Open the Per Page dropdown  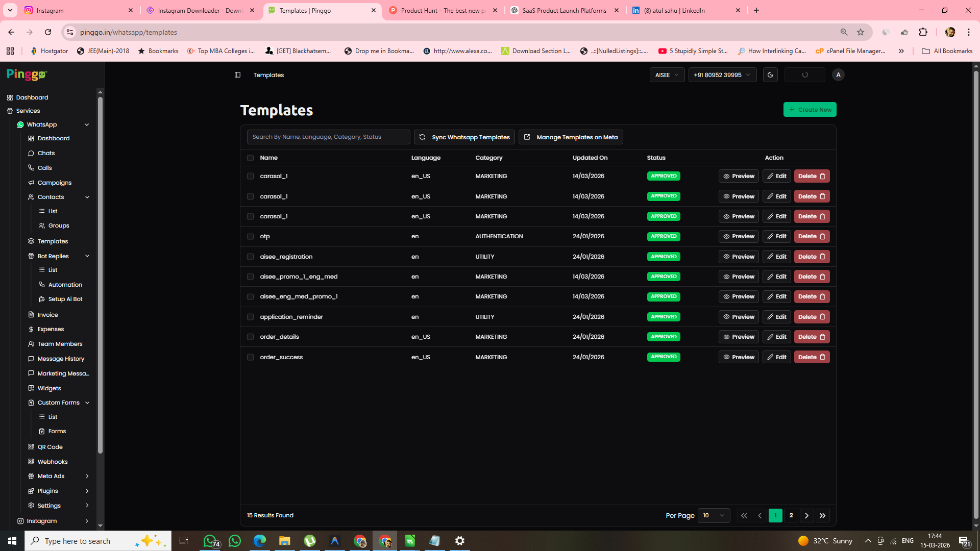tap(713, 515)
